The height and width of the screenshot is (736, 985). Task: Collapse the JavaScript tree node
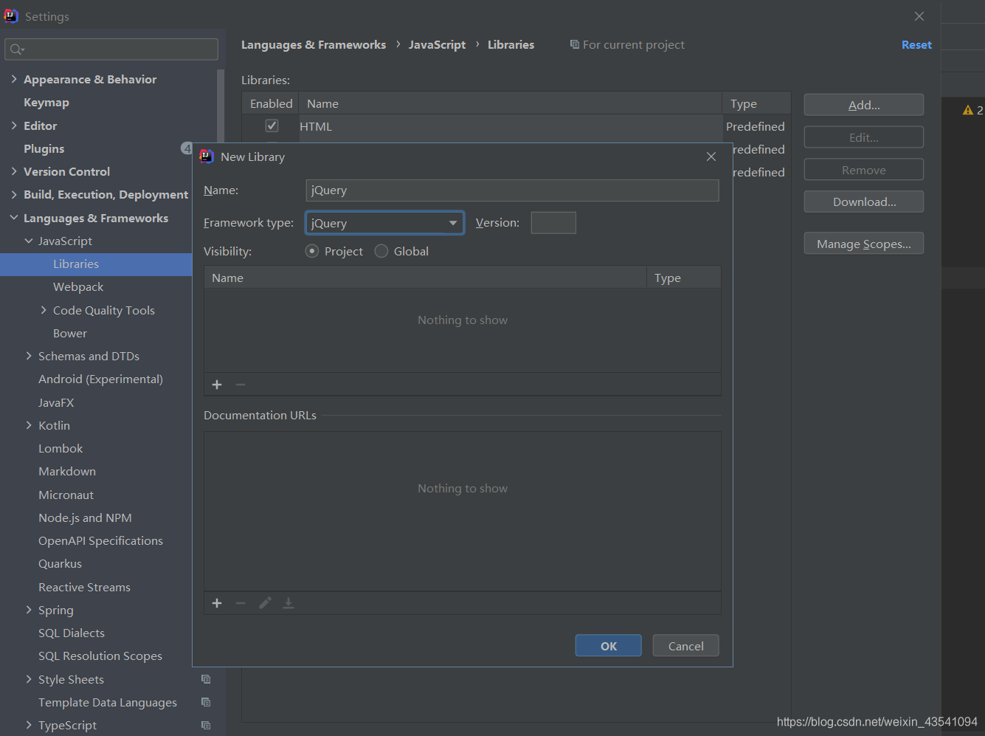point(29,241)
